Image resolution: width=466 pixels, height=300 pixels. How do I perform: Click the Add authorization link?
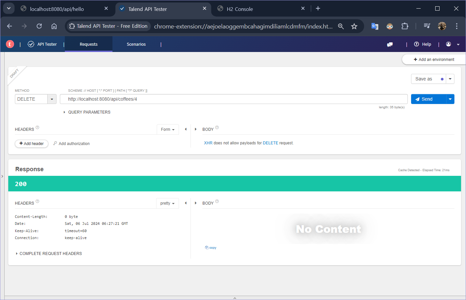point(71,143)
